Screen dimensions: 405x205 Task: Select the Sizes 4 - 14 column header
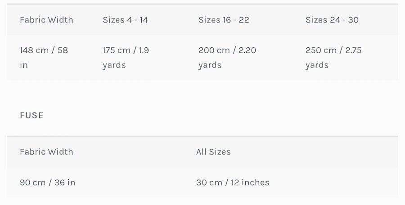[125, 20]
